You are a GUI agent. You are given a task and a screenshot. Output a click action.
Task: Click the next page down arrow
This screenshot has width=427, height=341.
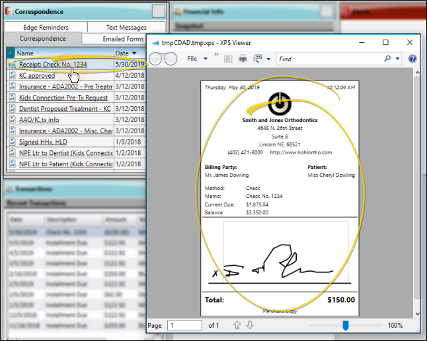(x=250, y=325)
